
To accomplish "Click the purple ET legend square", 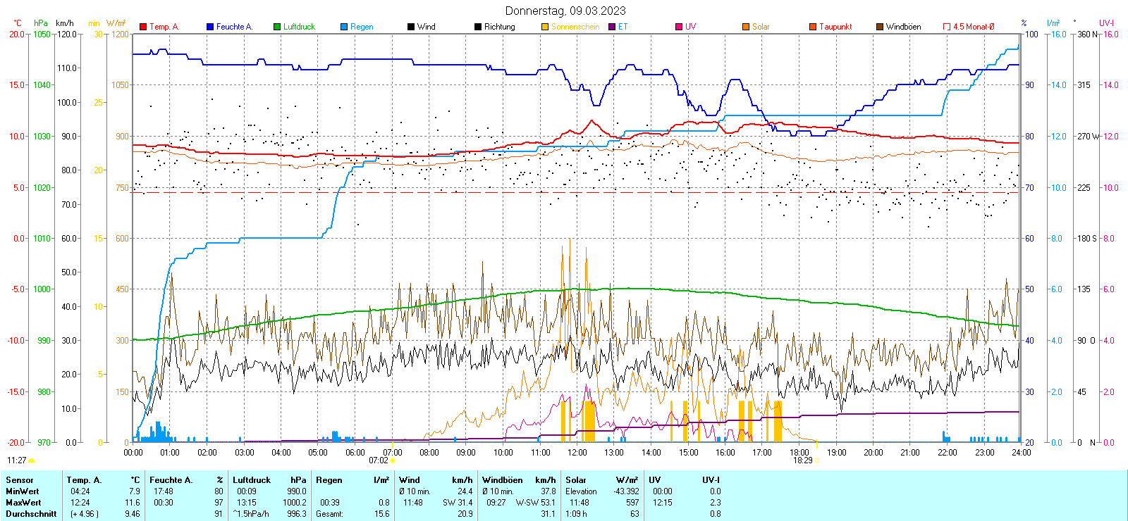I will pos(612,27).
